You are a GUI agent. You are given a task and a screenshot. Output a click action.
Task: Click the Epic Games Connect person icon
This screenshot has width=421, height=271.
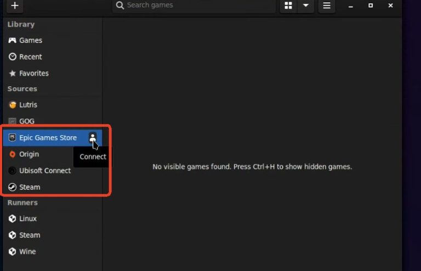click(x=93, y=138)
